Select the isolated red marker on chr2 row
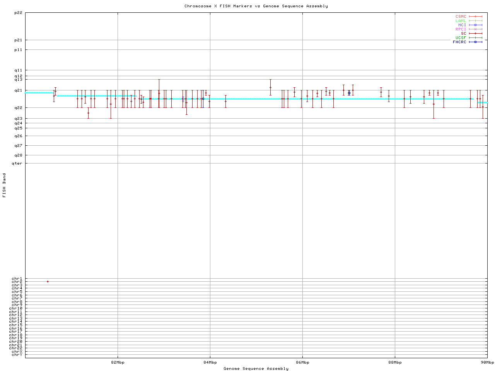495x371 pixels. point(48,282)
